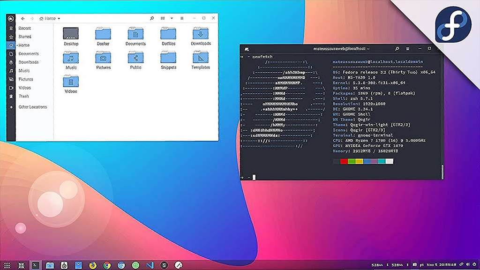The height and width of the screenshot is (270, 480).
Task: Click the 'OS: Fedora release 32' line
Action: pyautogui.click(x=384, y=72)
